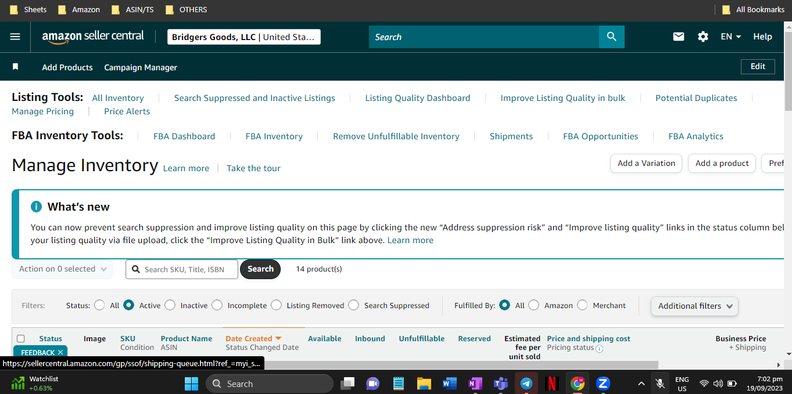
Task: Select the Search Suppressed radio button
Action: tap(353, 305)
